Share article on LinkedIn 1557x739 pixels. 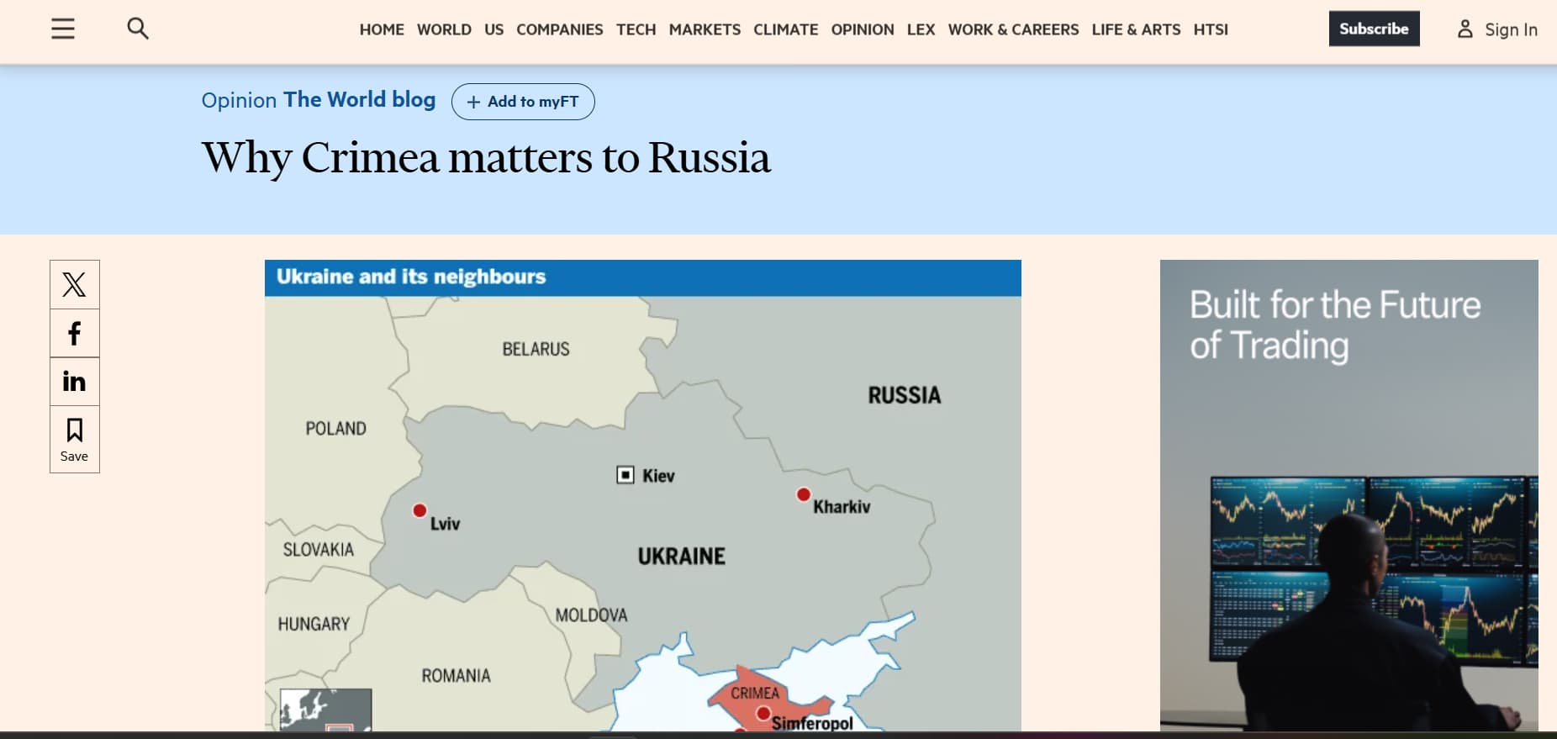tap(74, 382)
